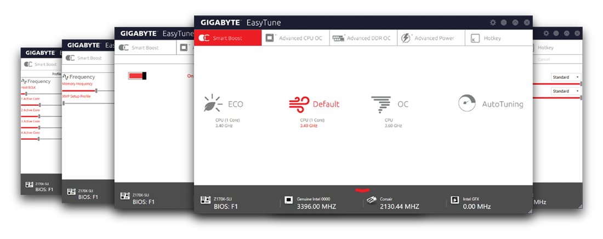Screen dimensions: 603x239
Task: Click the Genuine Intel CPU icon
Action: pyautogui.click(x=288, y=201)
